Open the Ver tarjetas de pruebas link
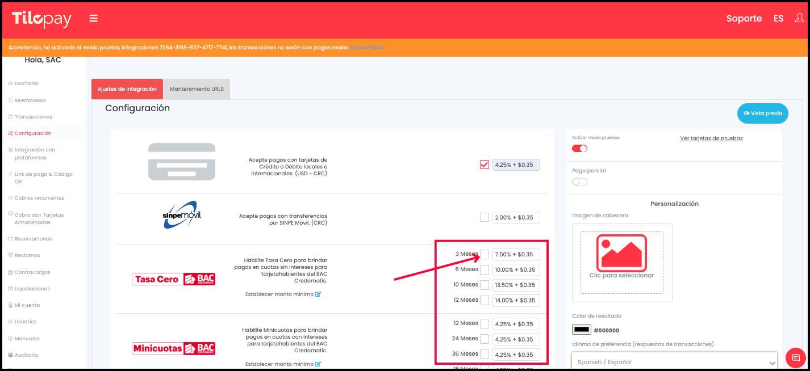810x371 pixels. (x=711, y=138)
